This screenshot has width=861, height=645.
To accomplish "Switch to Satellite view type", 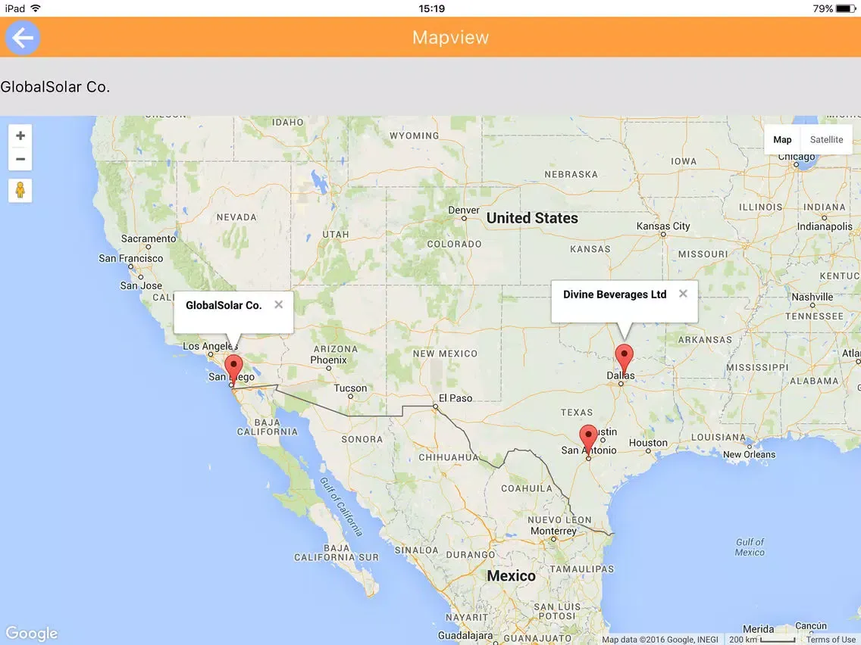I will 826,140.
